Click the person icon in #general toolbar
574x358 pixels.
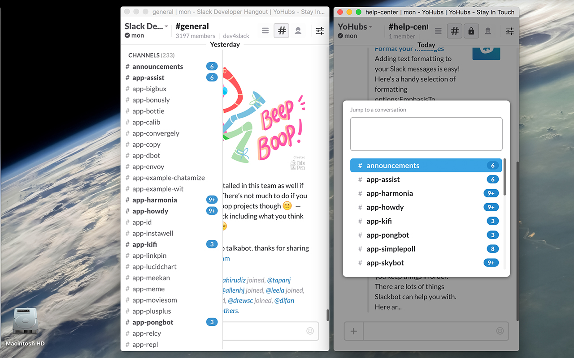pyautogui.click(x=298, y=31)
